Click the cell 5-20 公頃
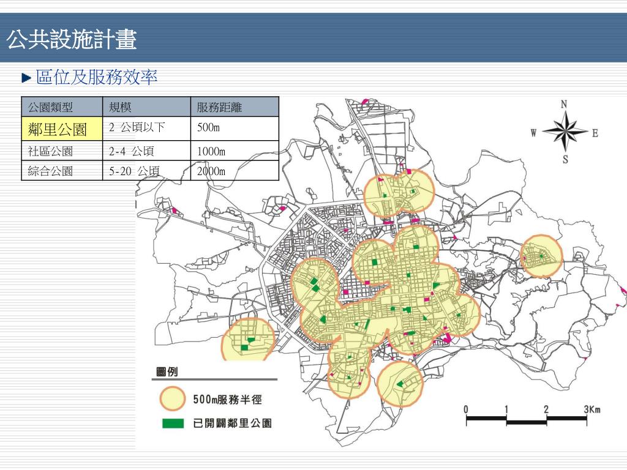The height and width of the screenshot is (470, 627). point(147,171)
